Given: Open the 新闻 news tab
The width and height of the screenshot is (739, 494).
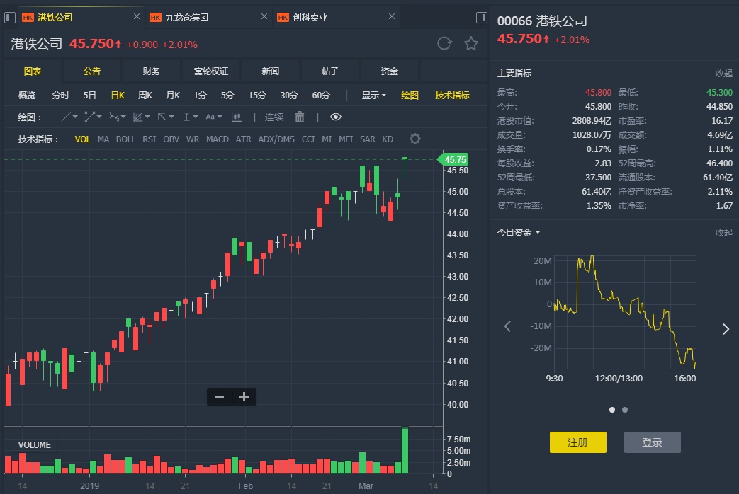Looking at the screenshot, I should 270,71.
